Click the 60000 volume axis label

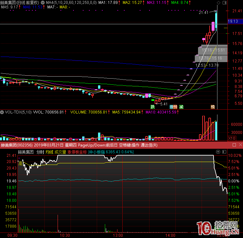coord(237,124)
